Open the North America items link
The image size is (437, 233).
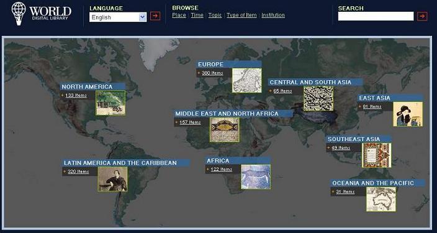pyautogui.click(x=76, y=96)
